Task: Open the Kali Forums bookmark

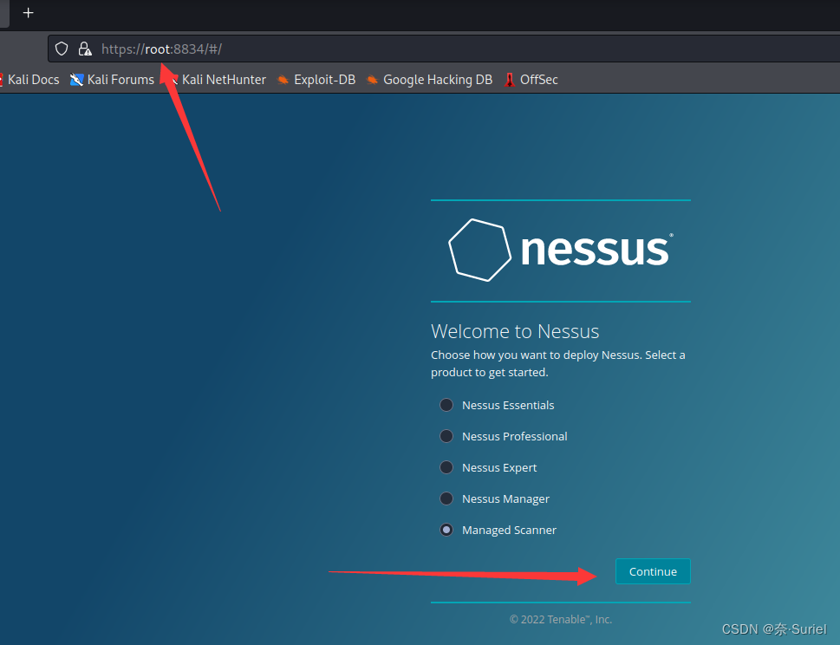Action: click(x=112, y=80)
